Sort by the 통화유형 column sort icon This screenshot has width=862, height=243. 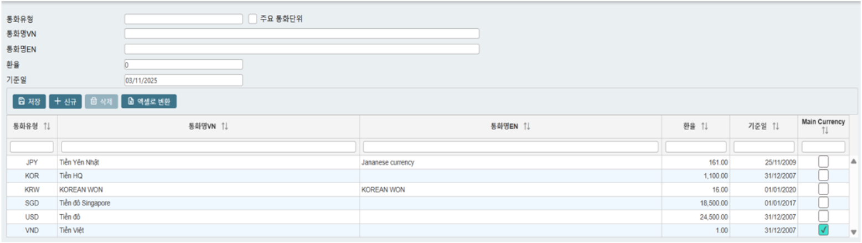click(x=47, y=126)
